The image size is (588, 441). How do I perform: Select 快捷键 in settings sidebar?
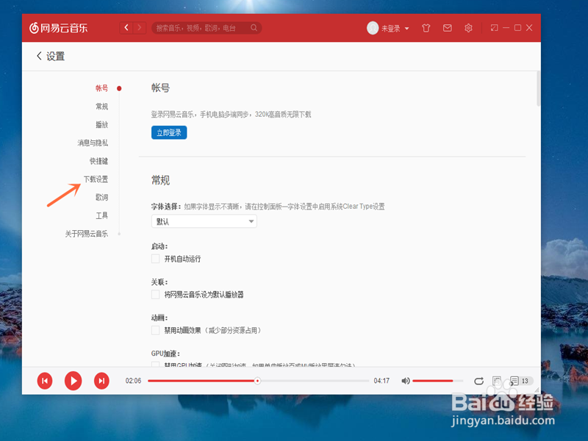98,161
